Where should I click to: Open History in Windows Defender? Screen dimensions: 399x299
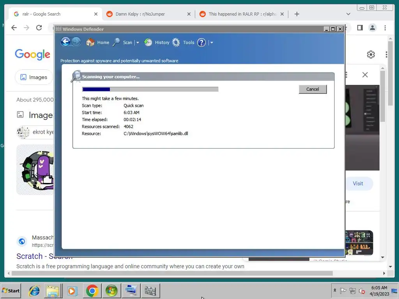pyautogui.click(x=157, y=42)
